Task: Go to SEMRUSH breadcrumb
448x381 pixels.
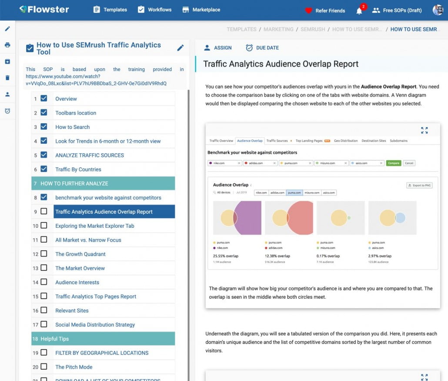Action: [313, 29]
